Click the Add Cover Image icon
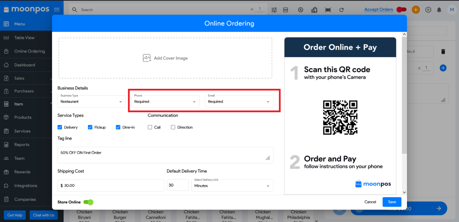 pyautogui.click(x=147, y=58)
